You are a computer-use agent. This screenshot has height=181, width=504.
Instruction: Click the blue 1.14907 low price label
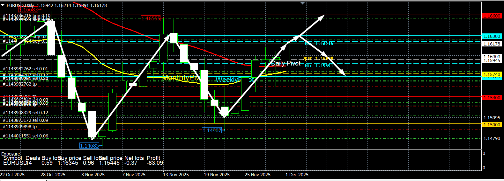[212, 130]
